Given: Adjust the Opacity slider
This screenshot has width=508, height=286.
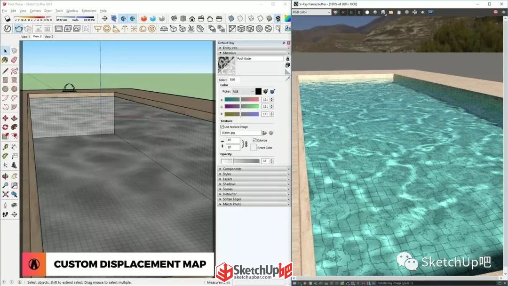Looking at the screenshot, I should click(240, 161).
